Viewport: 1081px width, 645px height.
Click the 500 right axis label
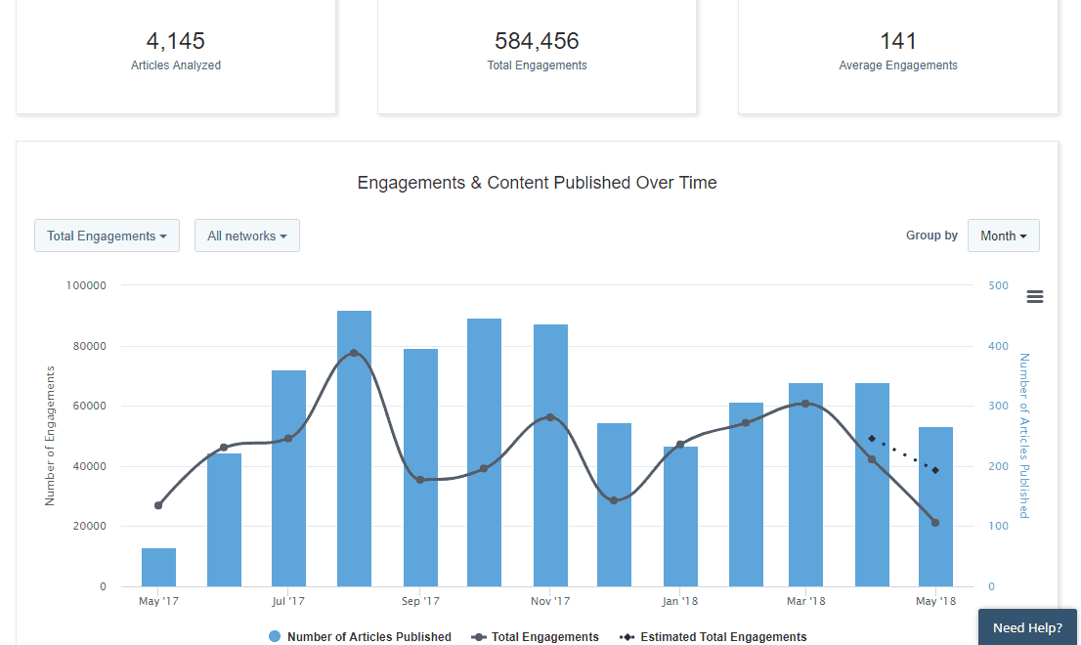[998, 285]
